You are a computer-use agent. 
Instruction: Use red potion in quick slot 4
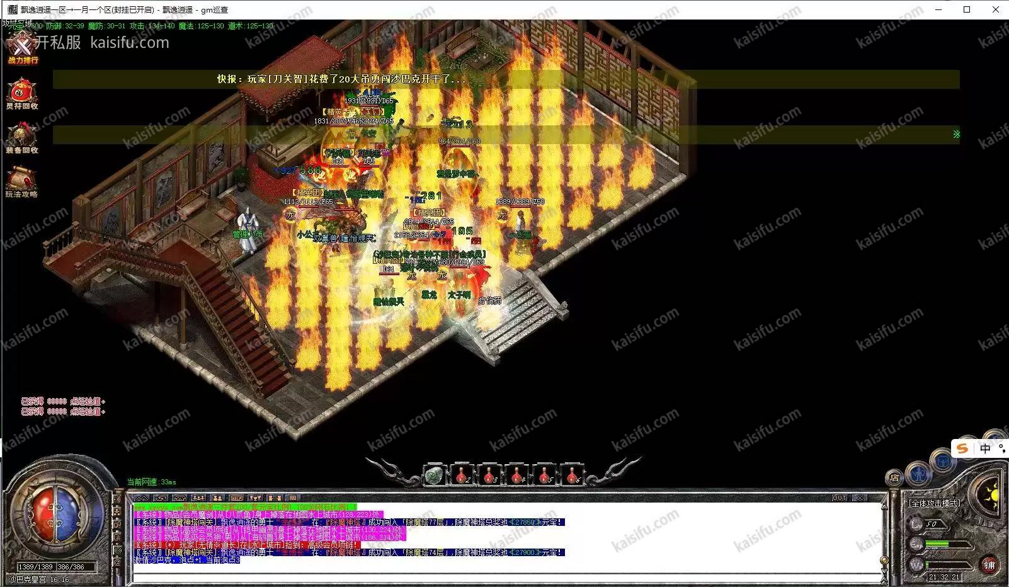pyautogui.click(x=517, y=474)
